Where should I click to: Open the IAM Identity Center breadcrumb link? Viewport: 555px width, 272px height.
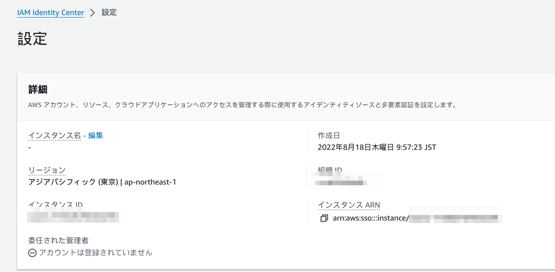pyautogui.click(x=51, y=13)
